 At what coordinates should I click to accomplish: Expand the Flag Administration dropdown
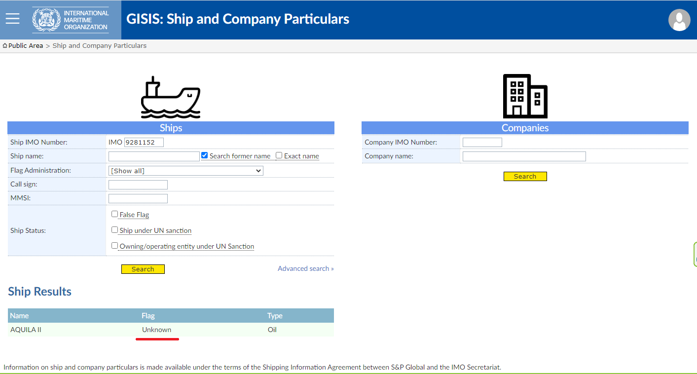pyautogui.click(x=185, y=171)
